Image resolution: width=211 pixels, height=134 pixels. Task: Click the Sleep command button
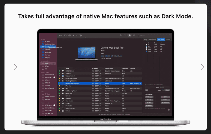coord(149,100)
